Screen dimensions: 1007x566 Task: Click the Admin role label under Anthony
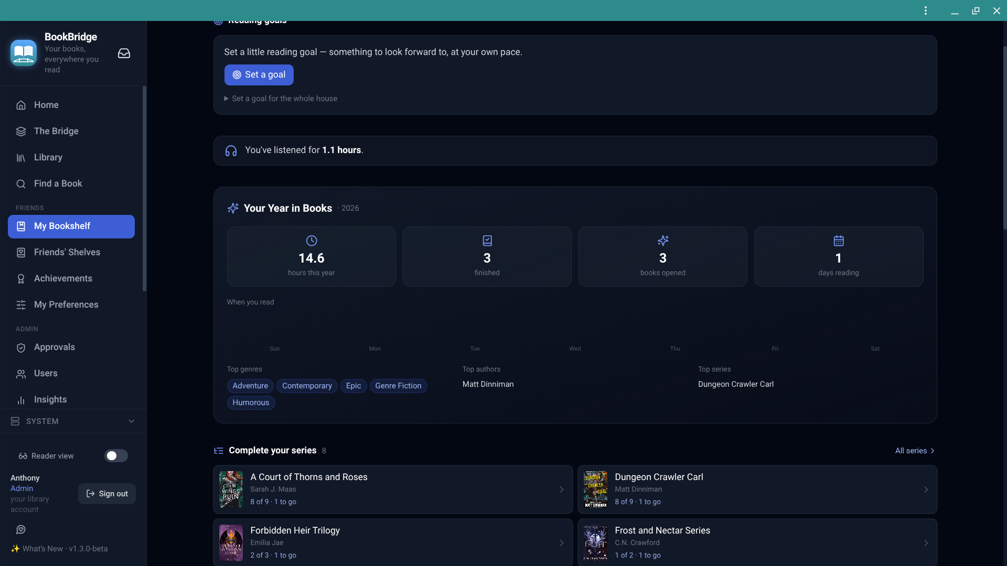(x=22, y=488)
